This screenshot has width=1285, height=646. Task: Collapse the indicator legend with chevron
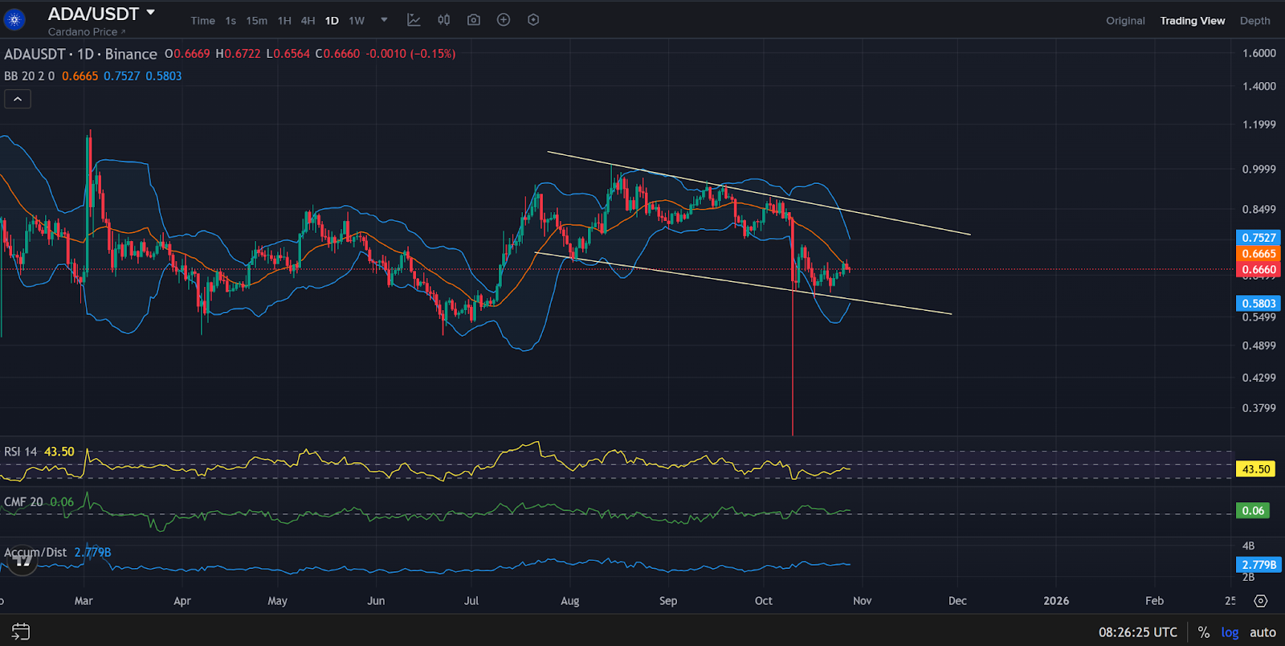click(18, 99)
